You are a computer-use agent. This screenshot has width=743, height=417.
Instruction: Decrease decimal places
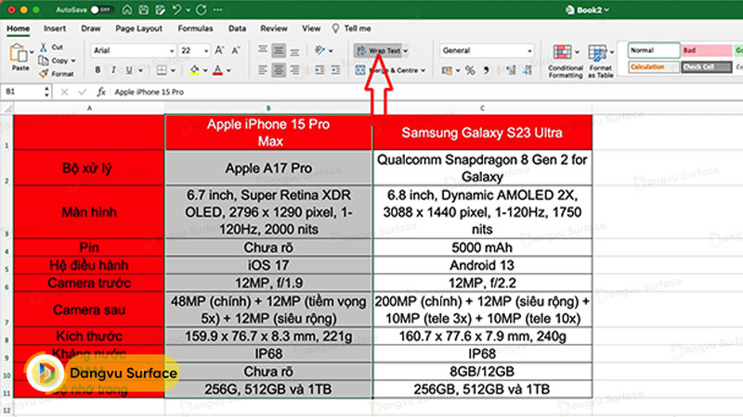(528, 70)
